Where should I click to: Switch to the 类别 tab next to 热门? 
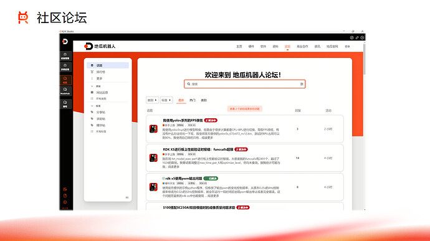point(204,100)
